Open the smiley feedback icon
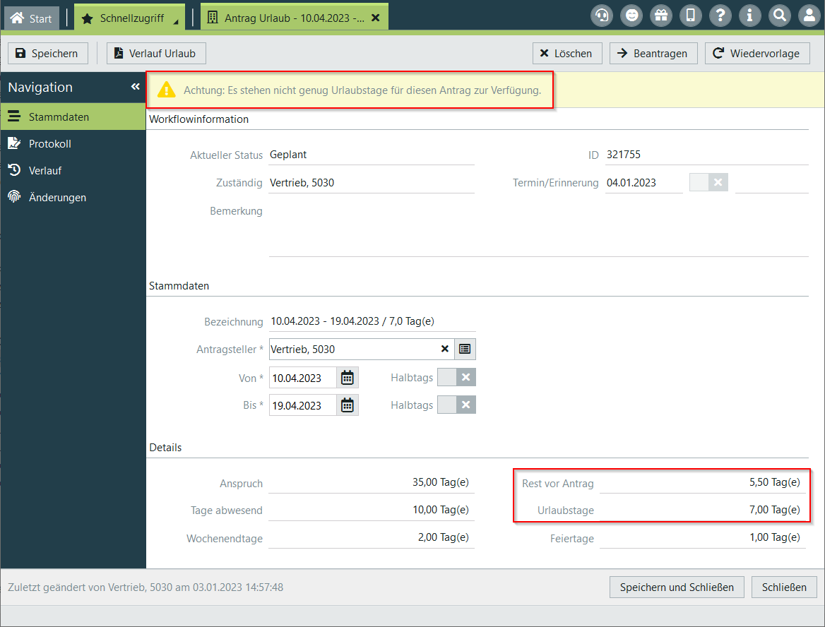 tap(631, 16)
